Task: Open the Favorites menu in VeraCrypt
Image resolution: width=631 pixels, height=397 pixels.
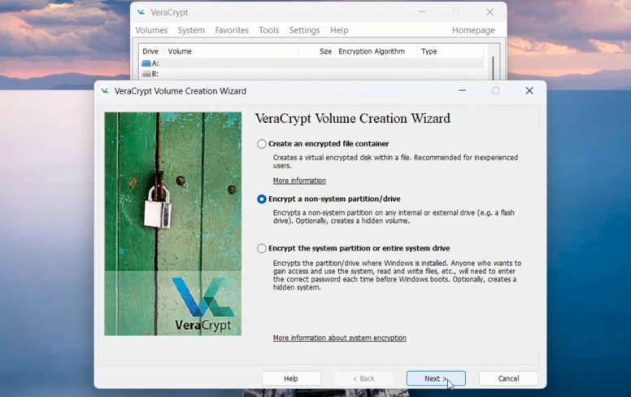Action: click(232, 30)
